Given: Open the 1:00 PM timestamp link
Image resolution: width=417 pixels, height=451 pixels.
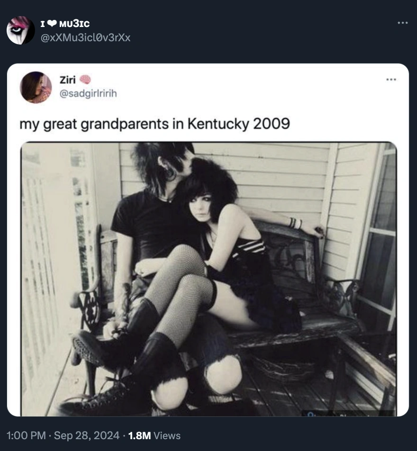Looking at the screenshot, I should 26,435.
